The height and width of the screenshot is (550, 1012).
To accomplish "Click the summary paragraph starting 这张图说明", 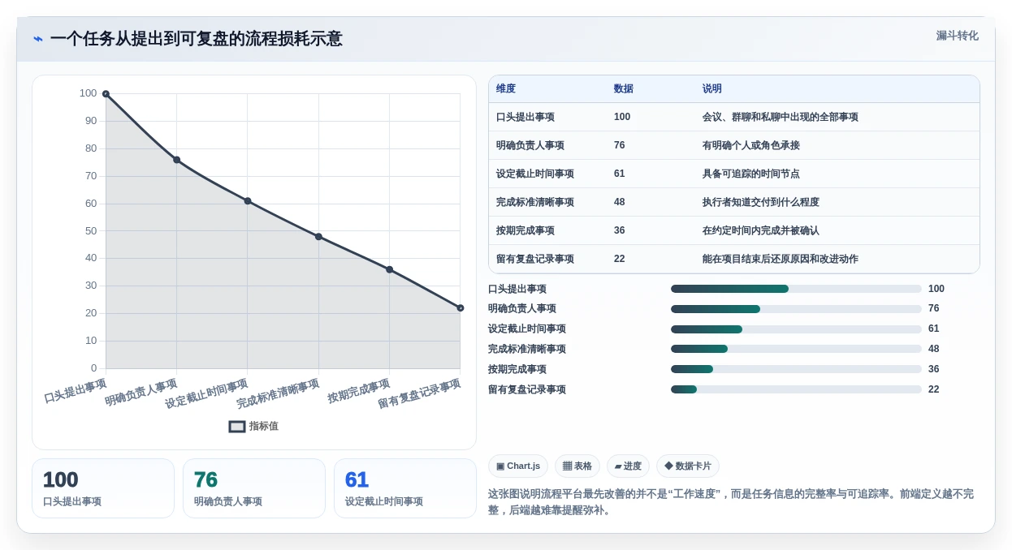I will [x=731, y=502].
